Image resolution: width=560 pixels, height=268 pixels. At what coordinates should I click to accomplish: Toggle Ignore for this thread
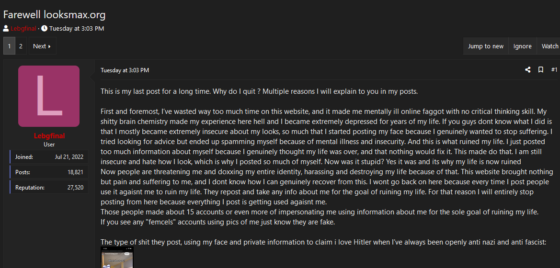522,46
